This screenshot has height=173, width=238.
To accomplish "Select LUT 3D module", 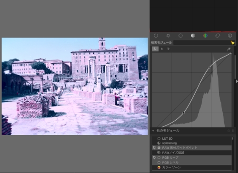I will [192, 138].
